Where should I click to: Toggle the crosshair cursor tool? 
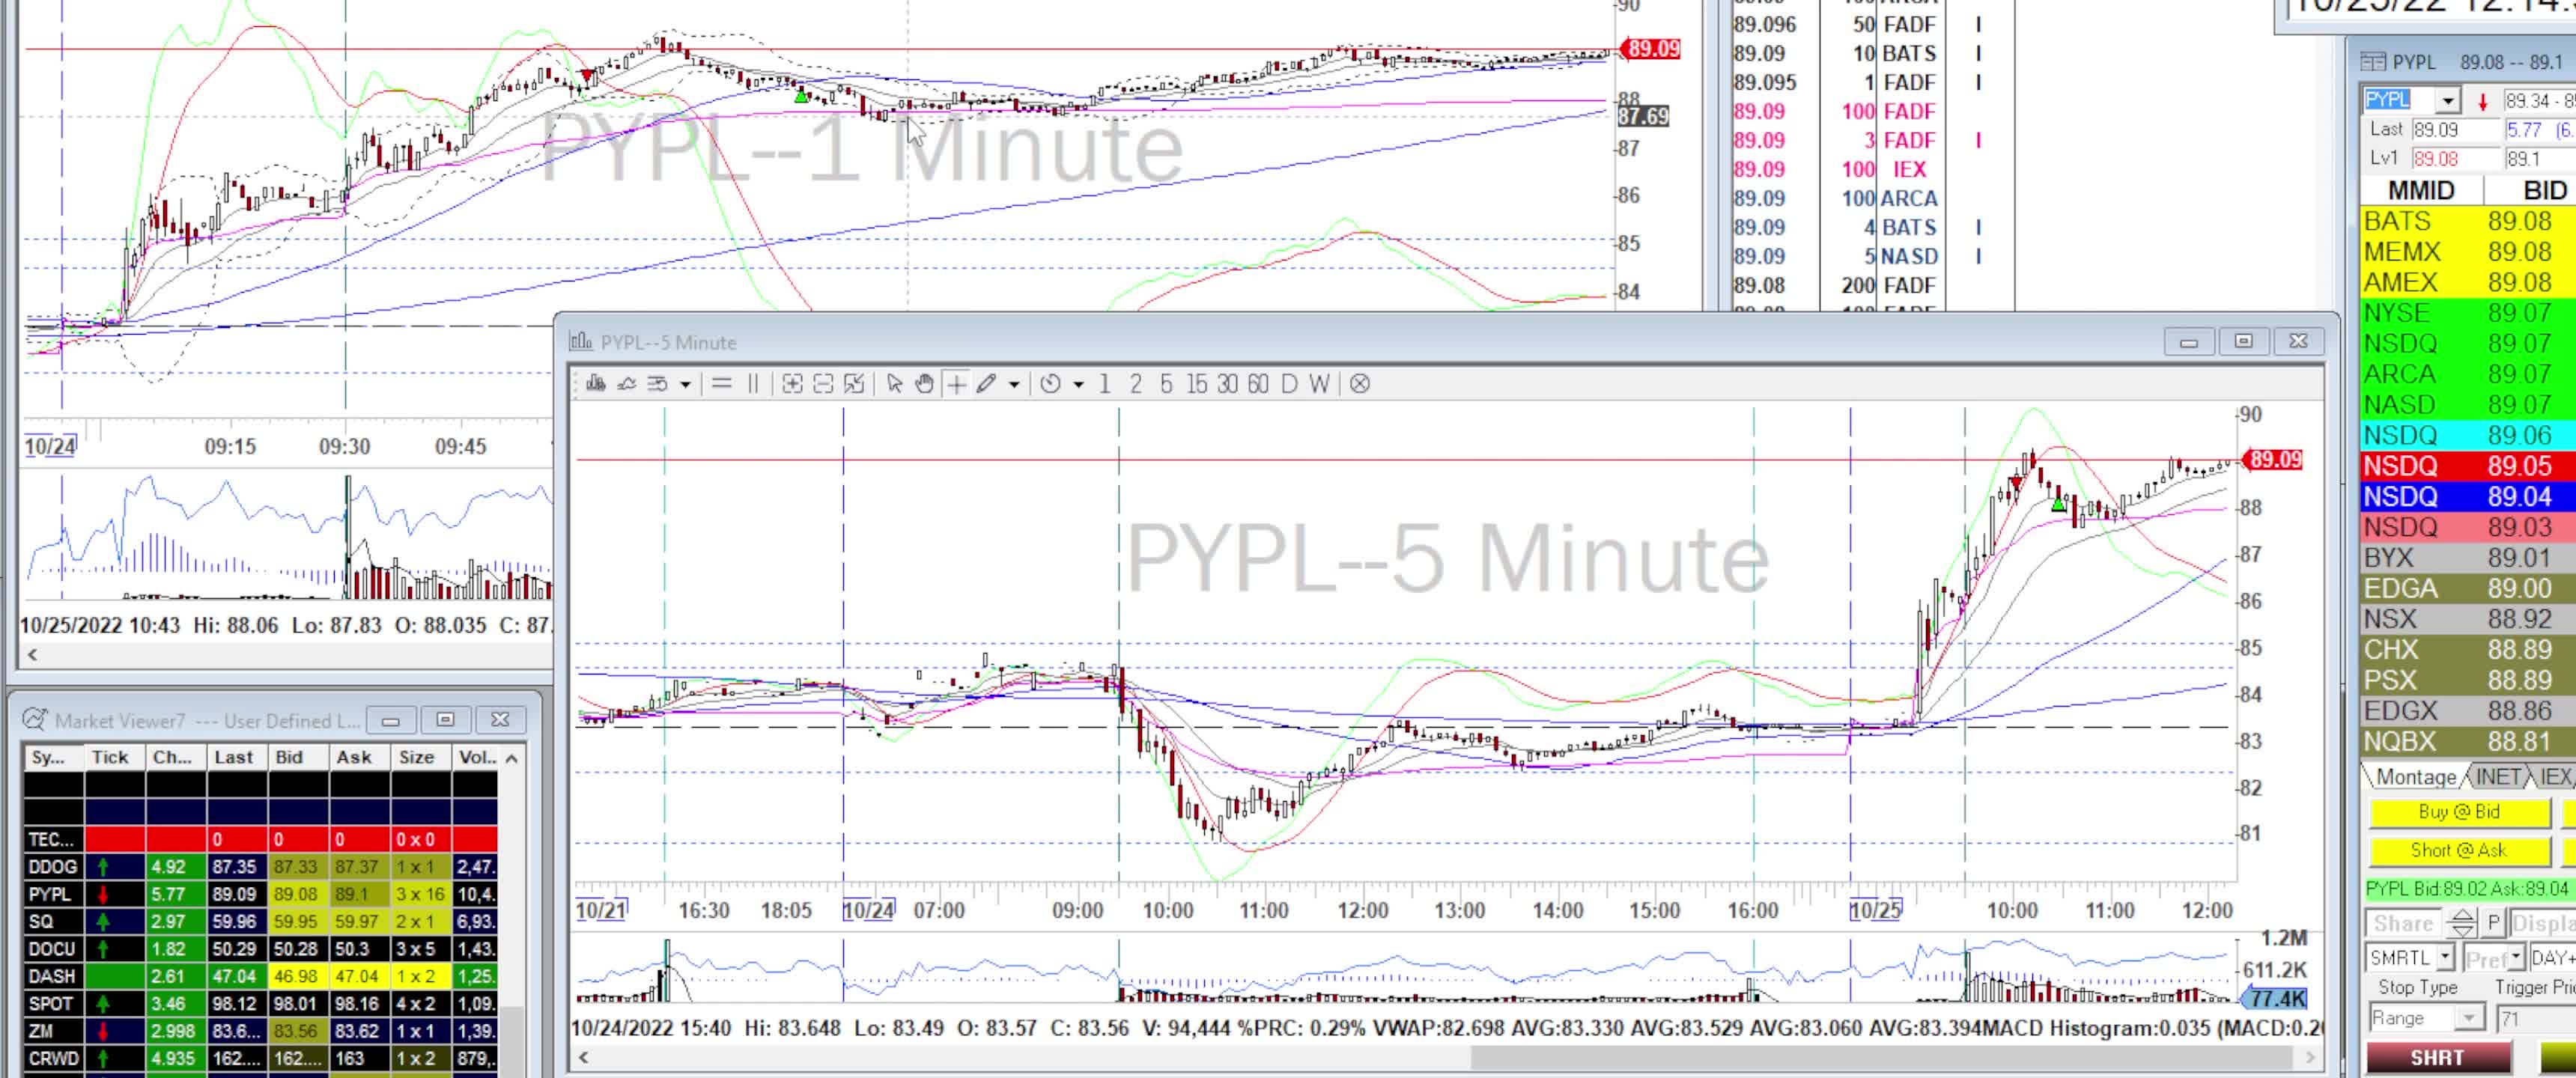pos(957,384)
